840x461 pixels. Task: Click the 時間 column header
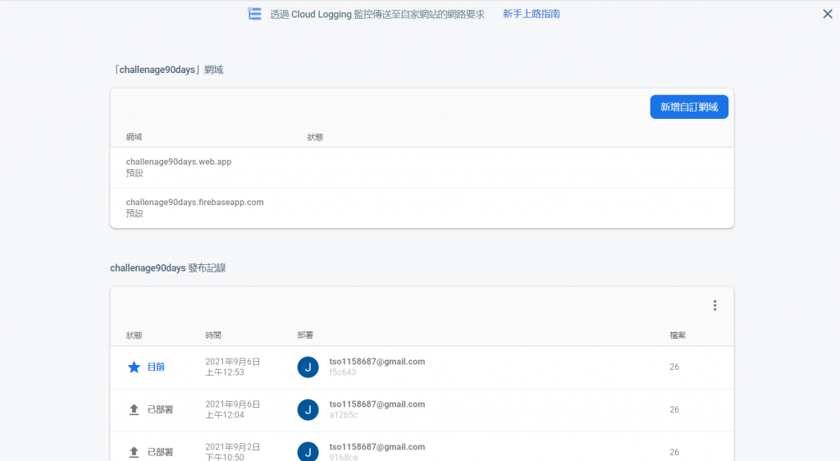(x=213, y=335)
